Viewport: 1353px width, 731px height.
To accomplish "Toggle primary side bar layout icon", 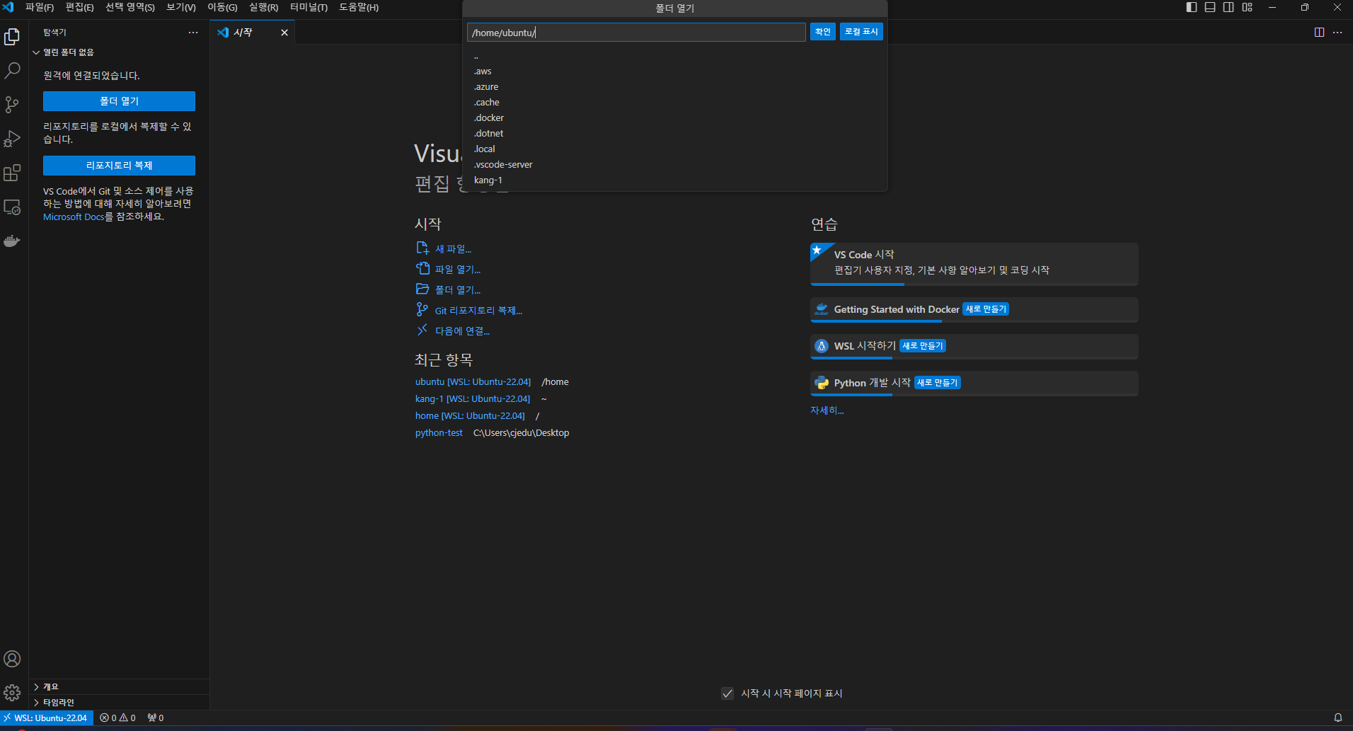I will click(x=1192, y=7).
